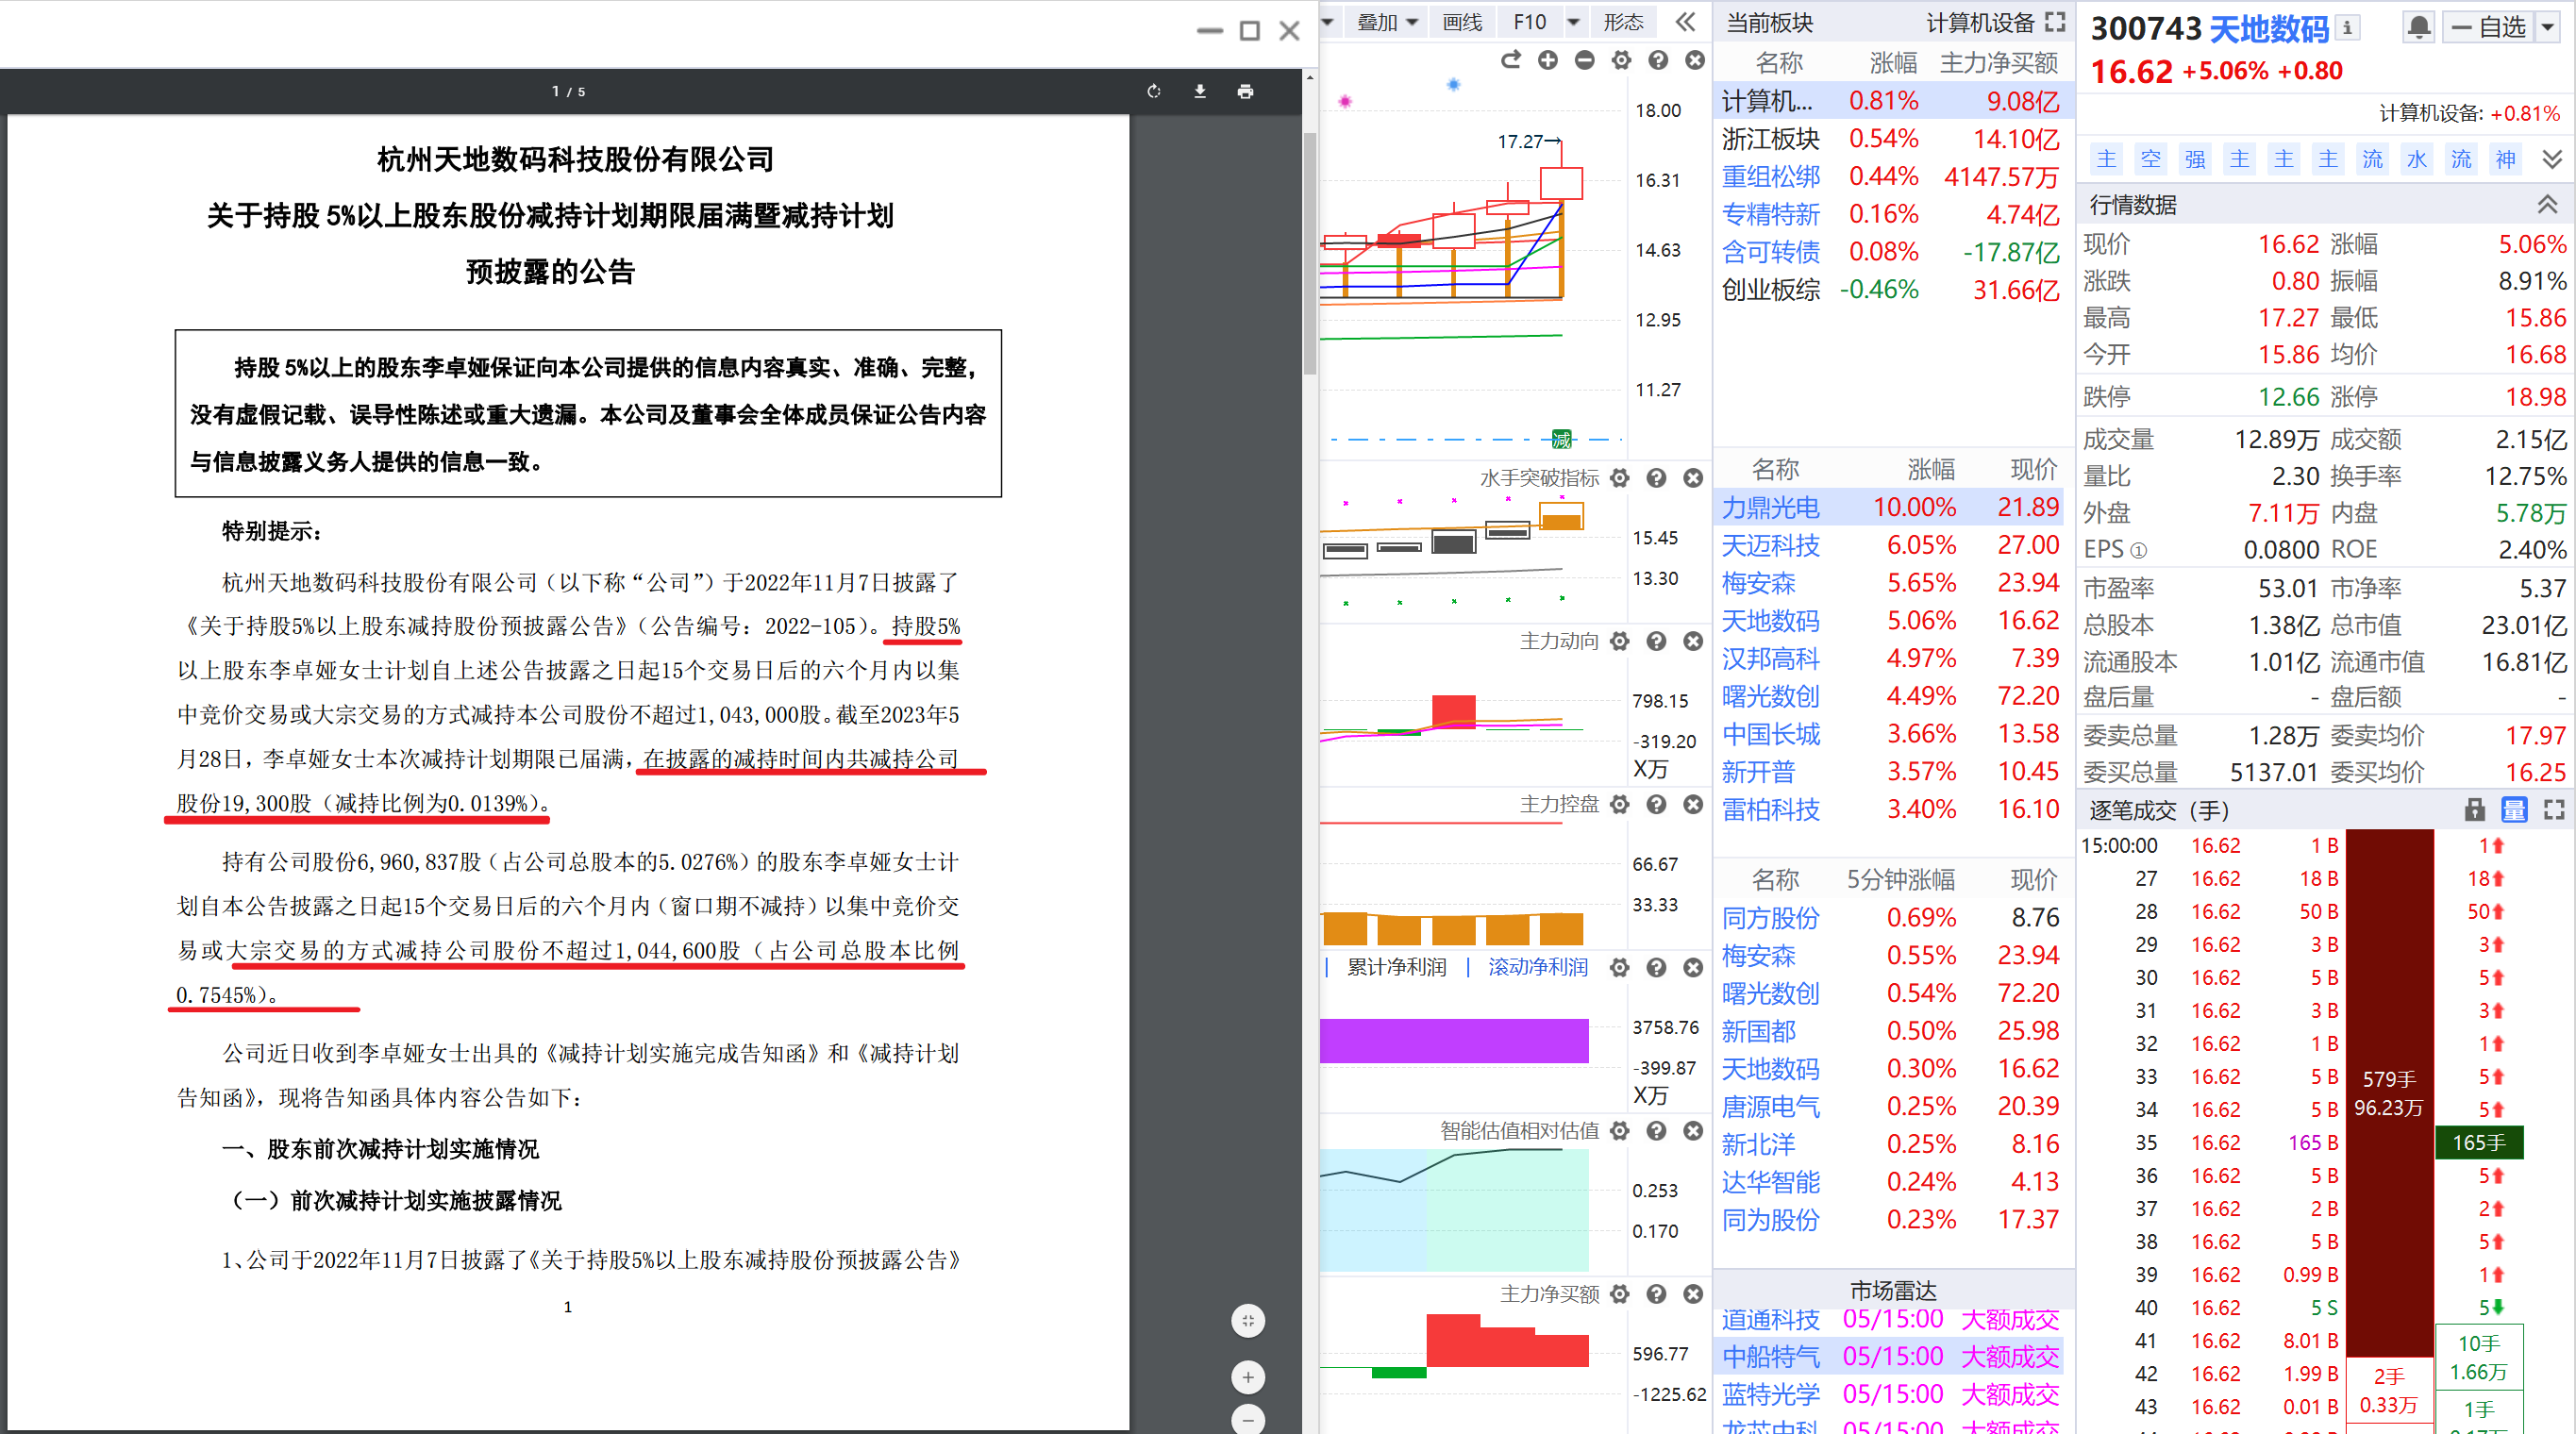Click the PDF viewer vertical scrollbar
Viewport: 2576px width, 1434px height.
click(x=1309, y=253)
